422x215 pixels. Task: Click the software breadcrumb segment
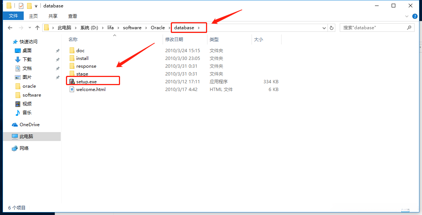tap(132, 28)
